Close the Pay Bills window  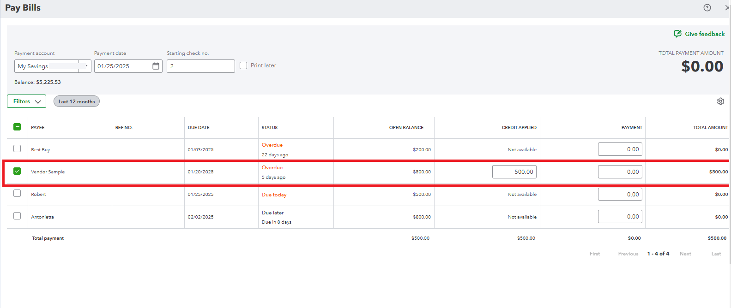[727, 8]
